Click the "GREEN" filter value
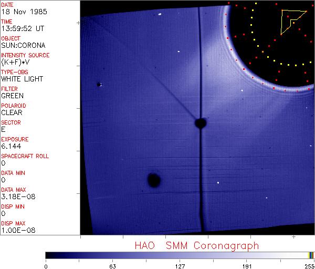315x269 pixels. point(12,96)
